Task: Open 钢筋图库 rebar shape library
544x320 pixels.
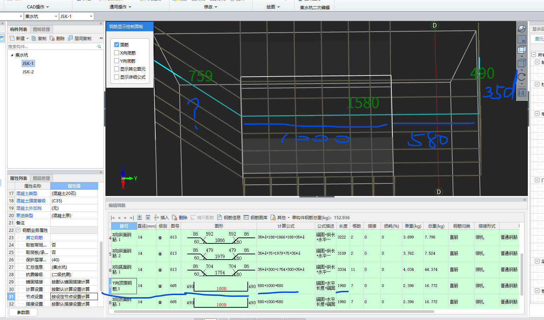Action: click(255, 217)
